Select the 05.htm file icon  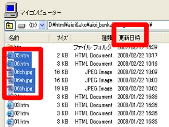click(x=10, y=56)
